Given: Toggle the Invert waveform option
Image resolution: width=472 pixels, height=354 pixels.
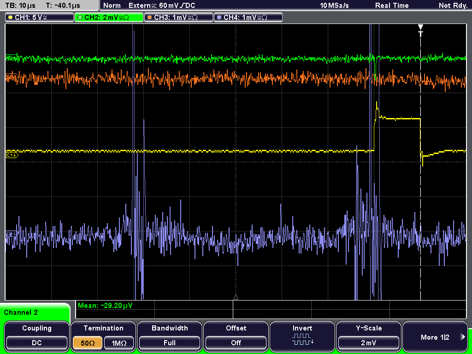Looking at the screenshot, I should pyautogui.click(x=302, y=336).
